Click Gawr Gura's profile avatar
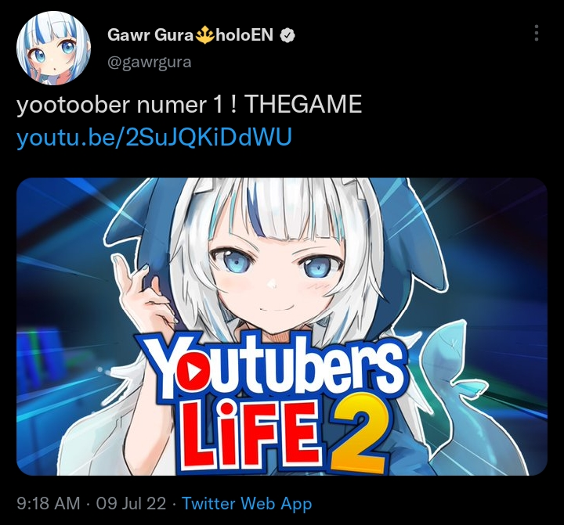The width and height of the screenshot is (564, 525). pos(53,49)
